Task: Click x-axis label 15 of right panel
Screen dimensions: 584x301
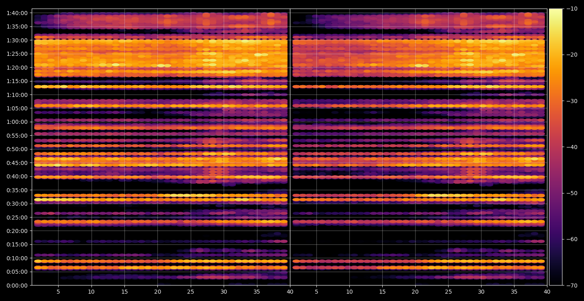Action: click(382, 292)
